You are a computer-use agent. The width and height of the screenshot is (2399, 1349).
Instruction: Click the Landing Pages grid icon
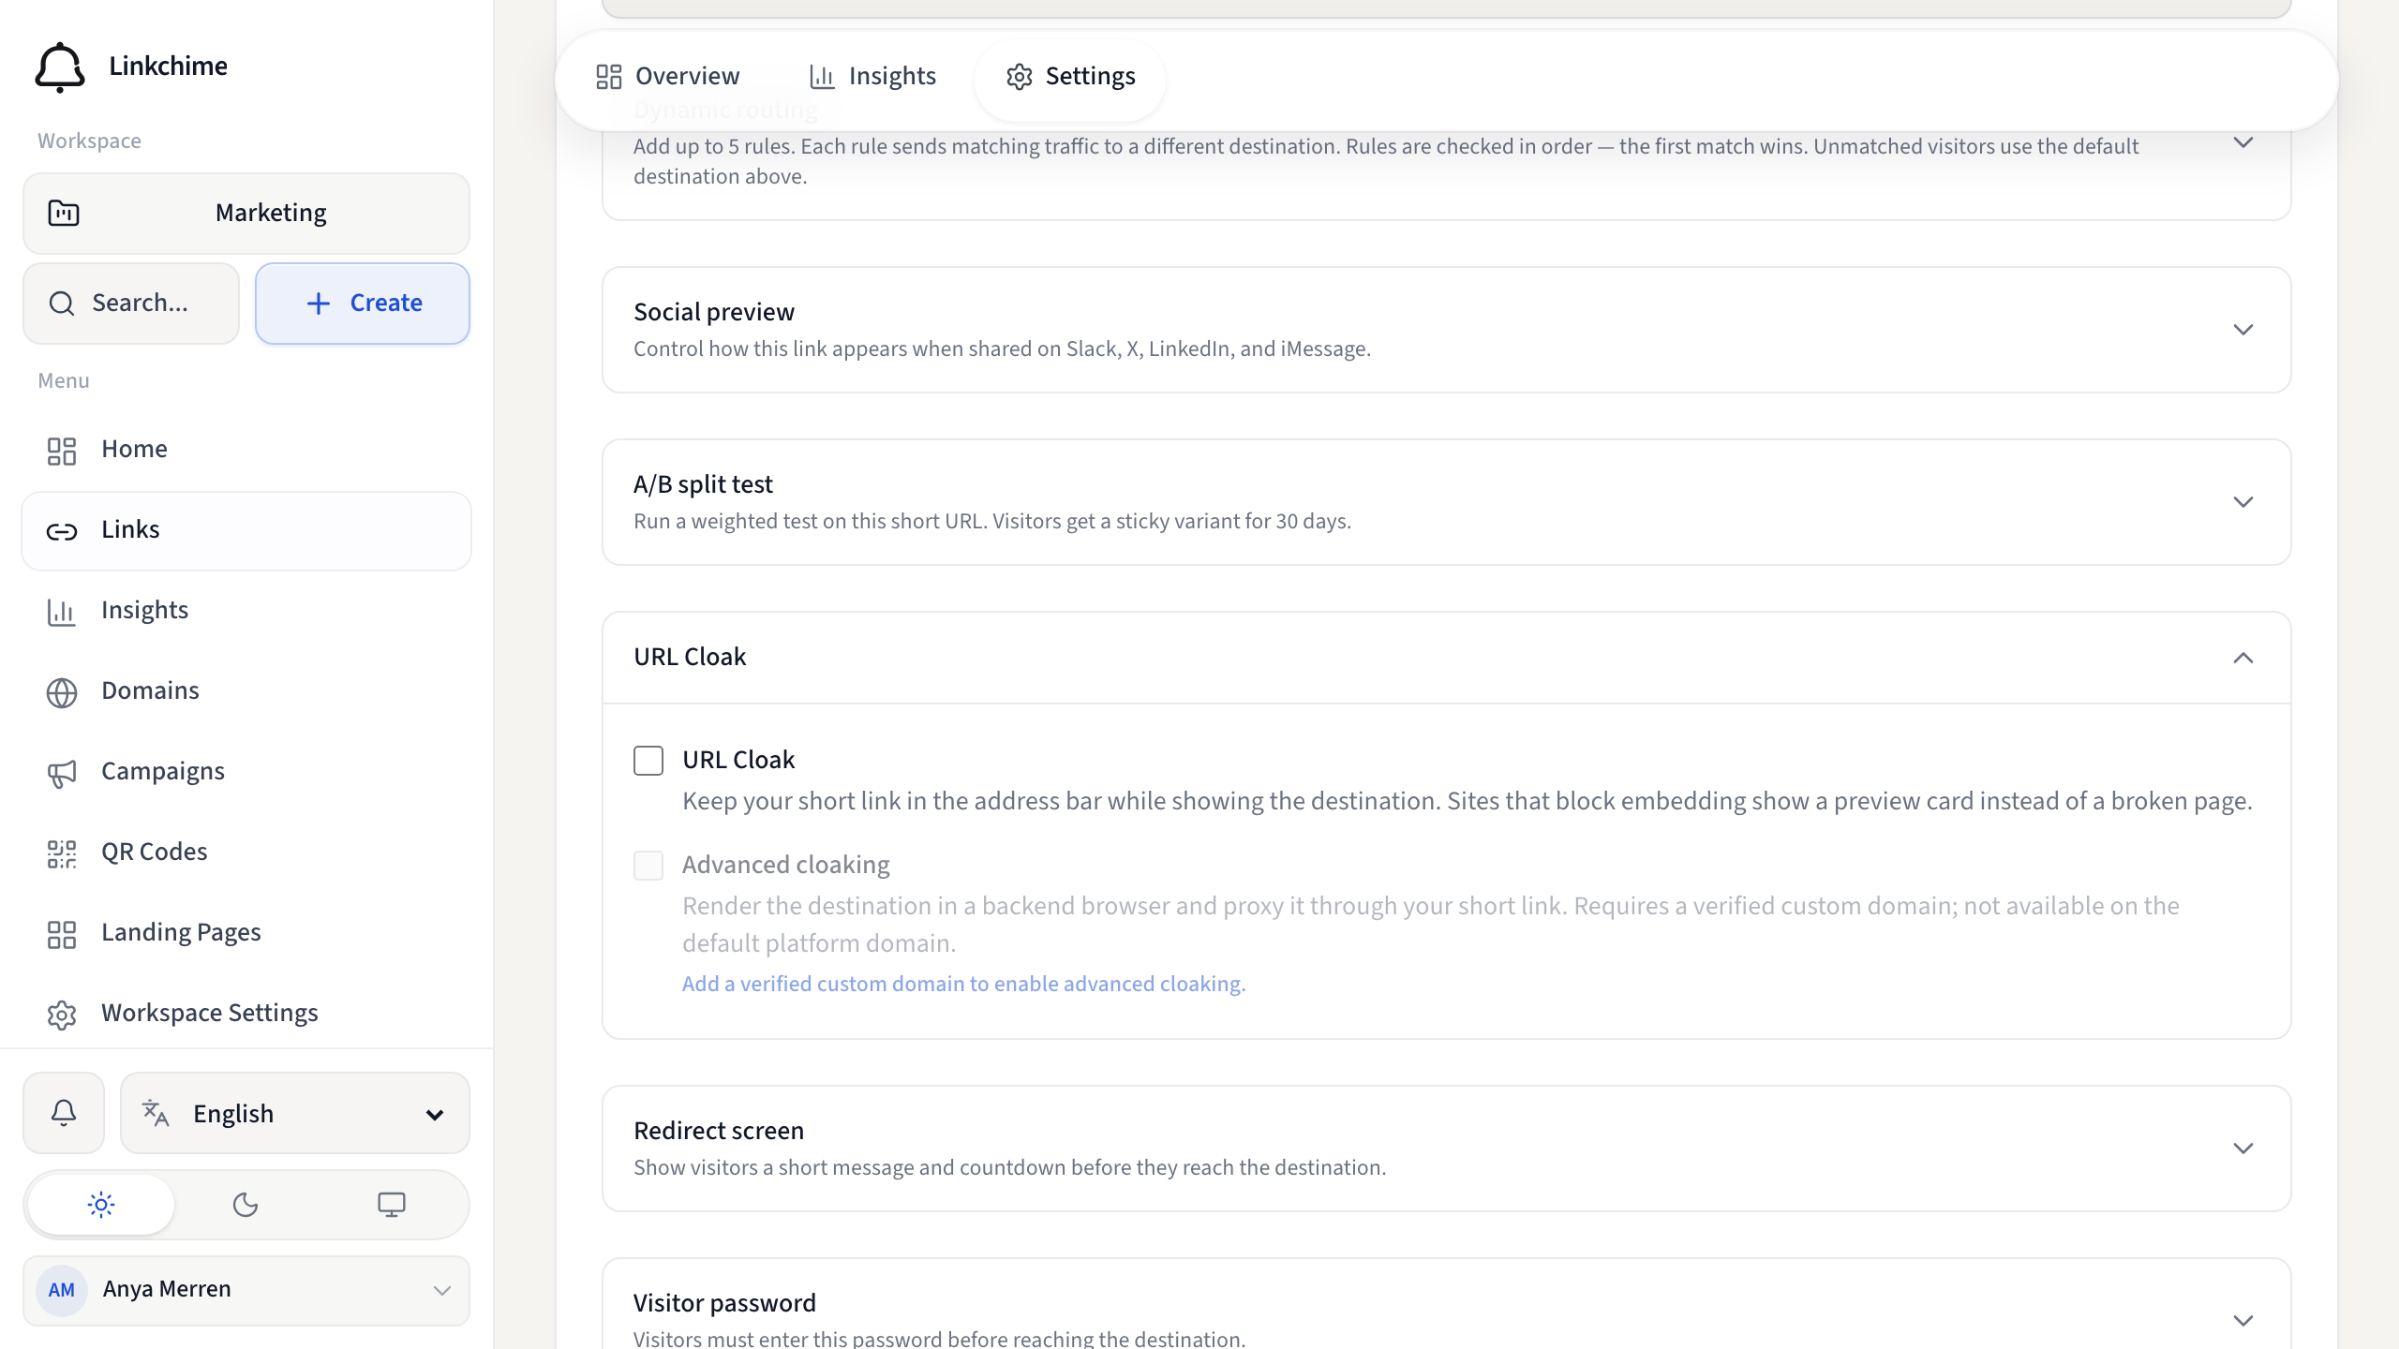62,934
